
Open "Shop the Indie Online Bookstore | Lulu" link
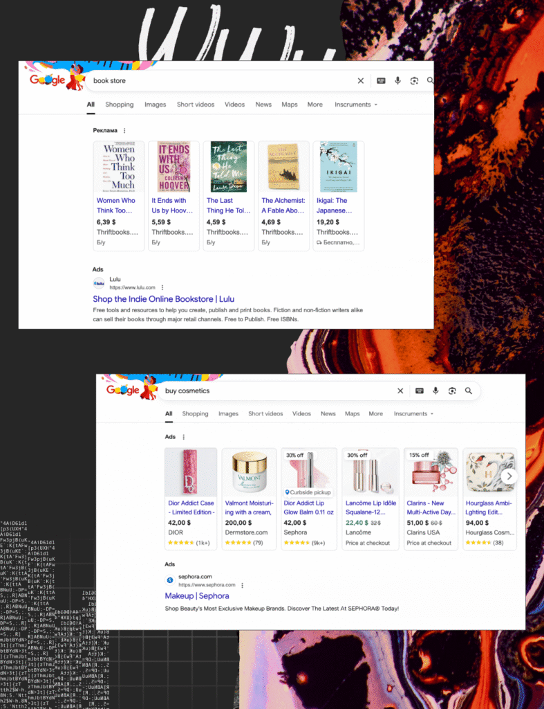163,299
